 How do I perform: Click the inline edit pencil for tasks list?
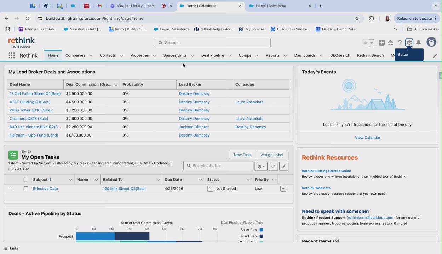pyautogui.click(x=283, y=166)
